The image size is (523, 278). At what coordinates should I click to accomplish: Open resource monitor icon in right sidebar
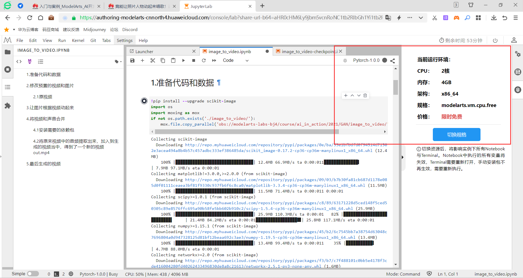(x=518, y=72)
